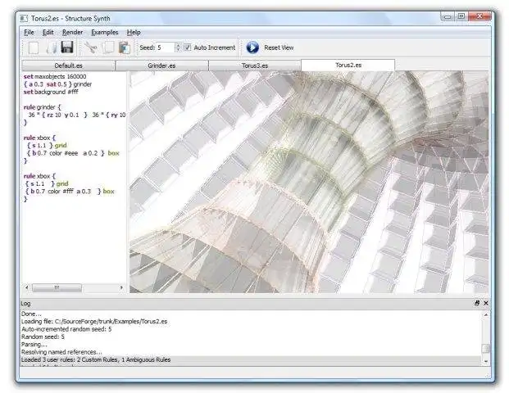Image resolution: width=509 pixels, height=393 pixels.
Task: Click the code editor's right scroll arrow
Action: [121, 287]
